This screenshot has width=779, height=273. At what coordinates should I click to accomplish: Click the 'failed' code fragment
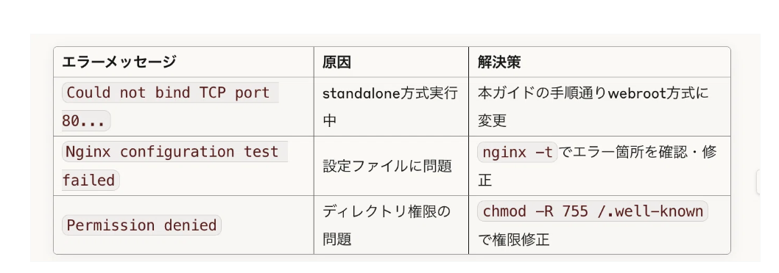[91, 181]
